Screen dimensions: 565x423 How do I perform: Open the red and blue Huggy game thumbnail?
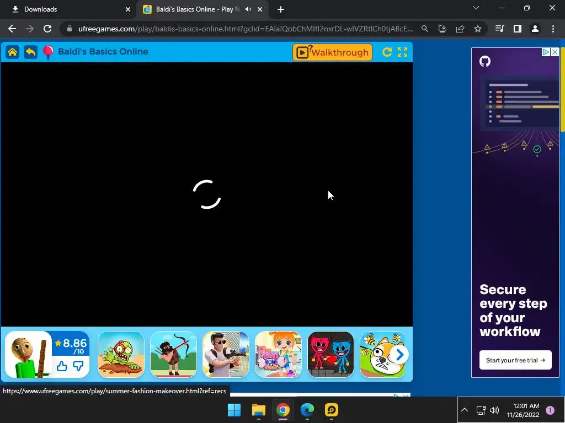(x=331, y=354)
